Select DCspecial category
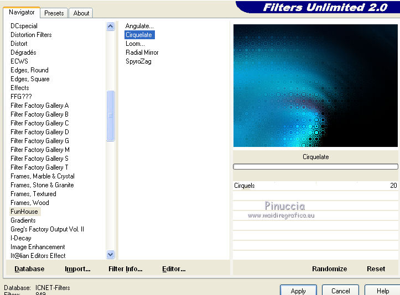 [x=24, y=26]
